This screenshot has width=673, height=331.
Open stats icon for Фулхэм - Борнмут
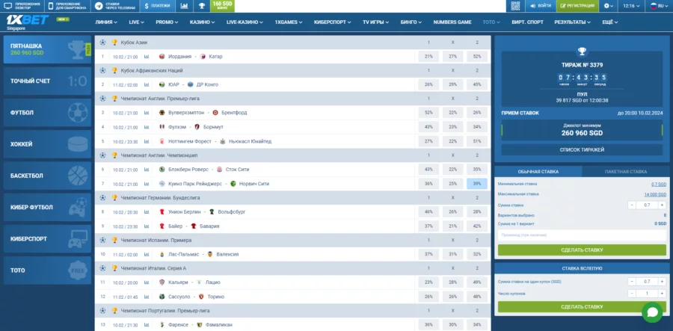(147, 127)
